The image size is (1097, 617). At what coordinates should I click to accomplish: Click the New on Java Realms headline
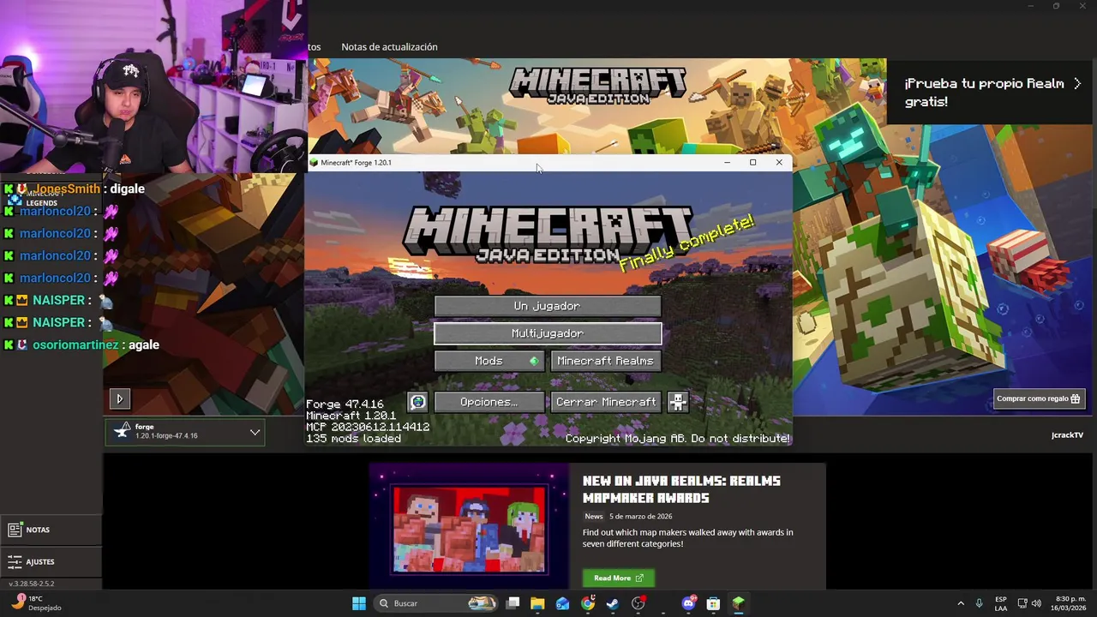pyautogui.click(x=682, y=489)
